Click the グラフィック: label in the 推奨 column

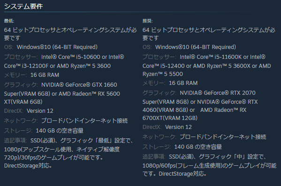click(x=159, y=93)
